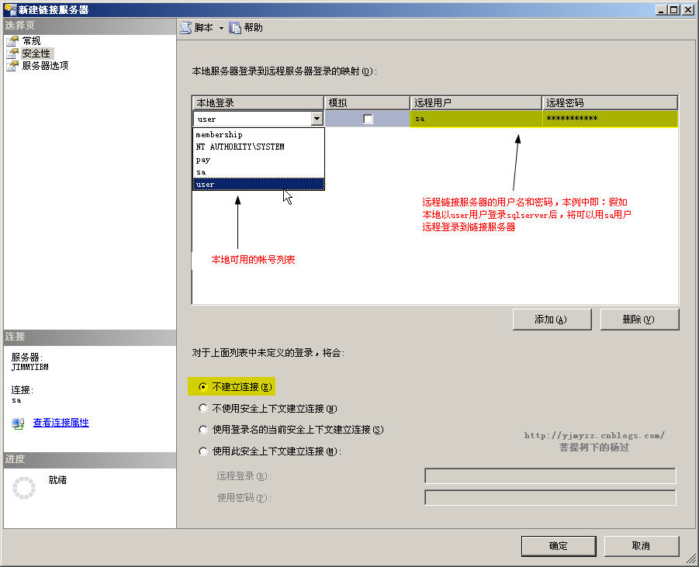The height and width of the screenshot is (567, 699).
Task: Select the 安全性 page icon
Action: point(12,54)
